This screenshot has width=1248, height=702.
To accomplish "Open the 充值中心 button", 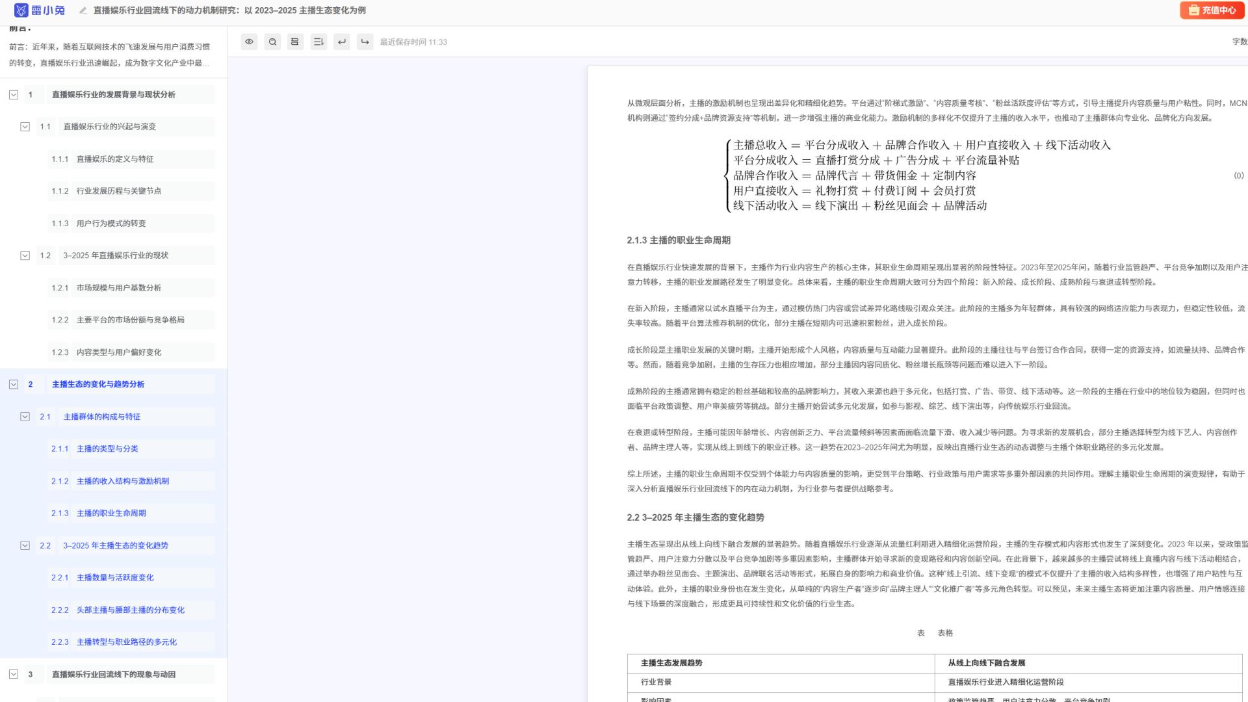I will [x=1212, y=10].
